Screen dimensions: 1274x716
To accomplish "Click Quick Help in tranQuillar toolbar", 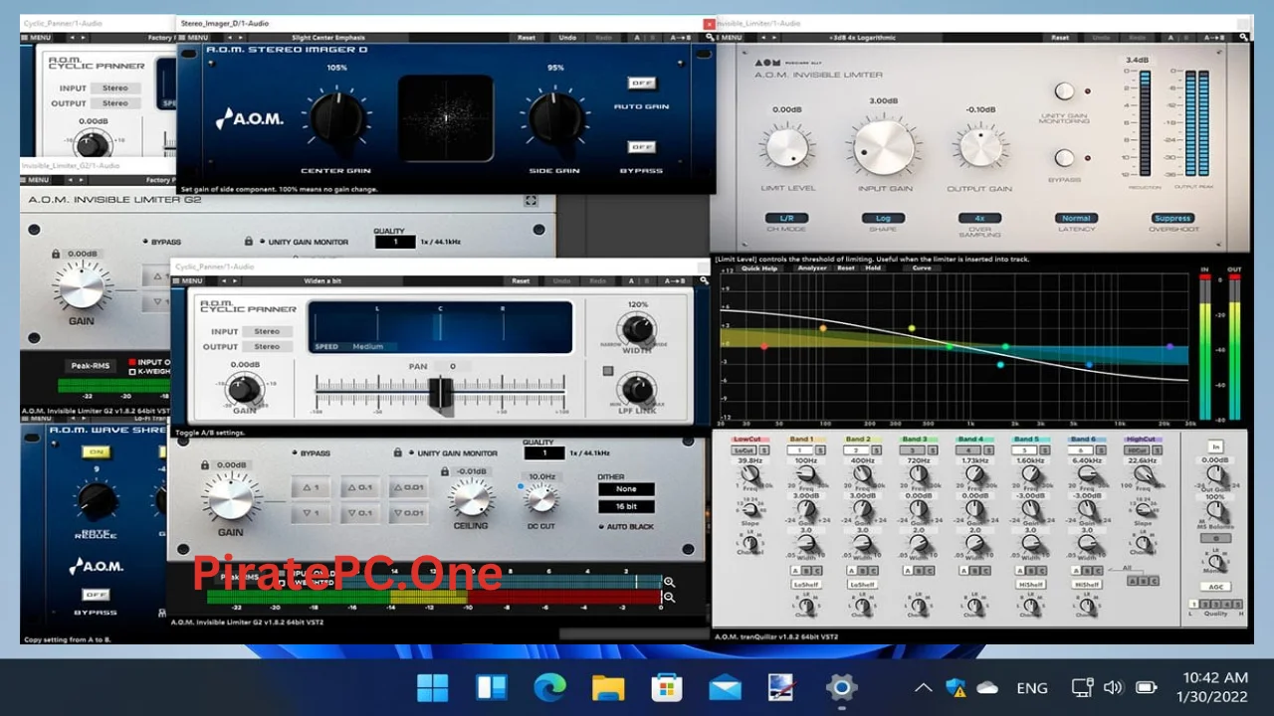I will [x=758, y=268].
